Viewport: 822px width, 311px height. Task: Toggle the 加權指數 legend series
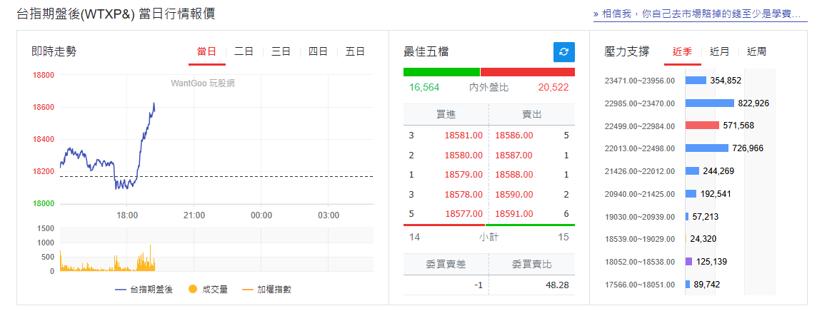point(266,290)
